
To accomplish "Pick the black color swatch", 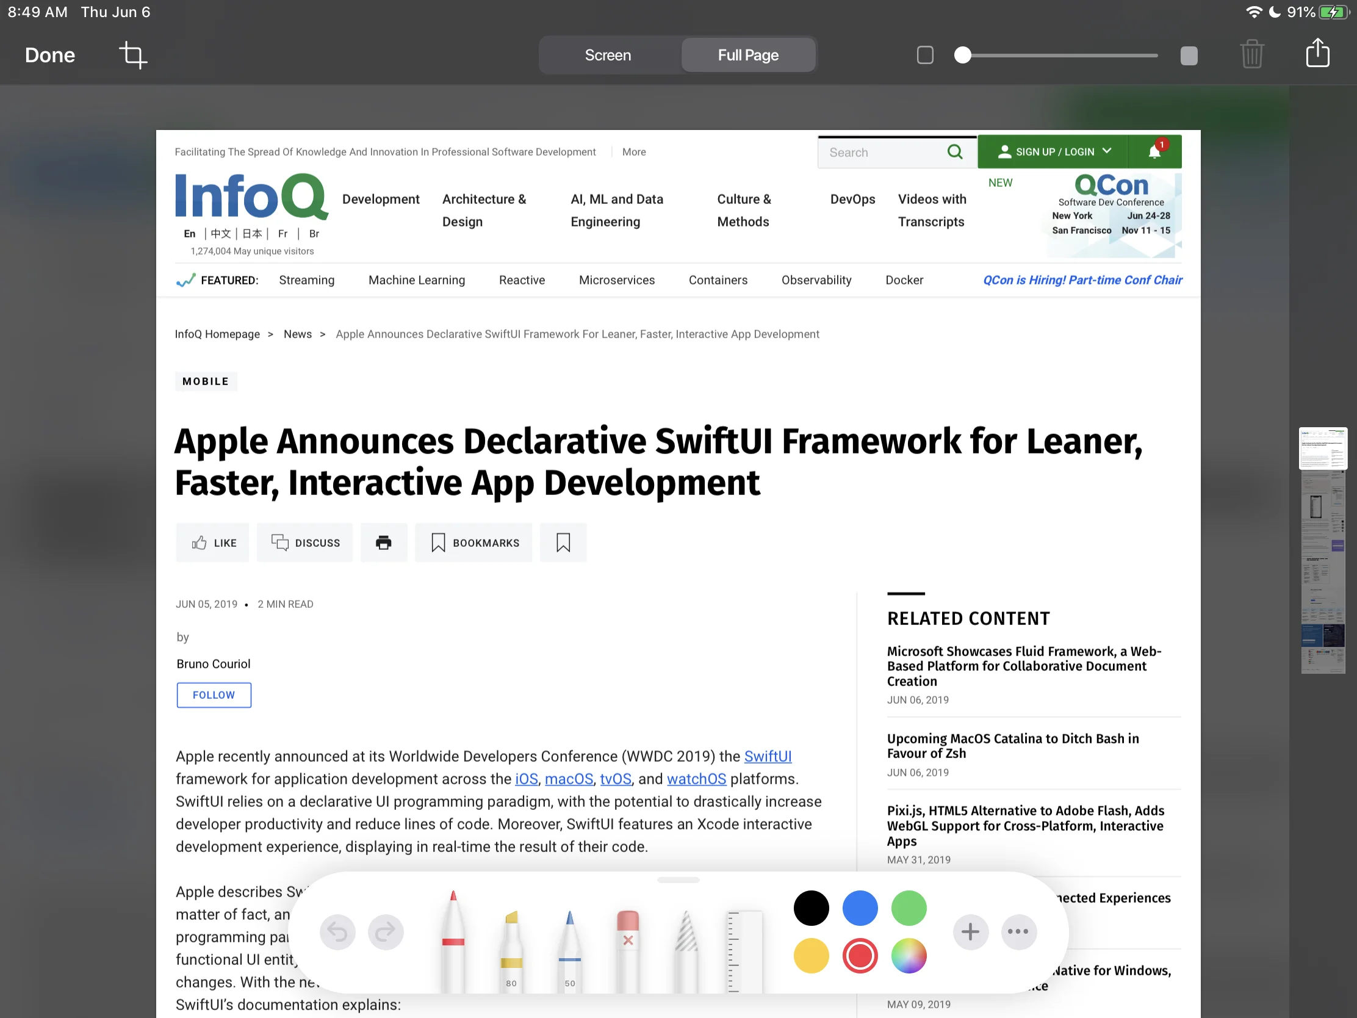I will click(x=811, y=908).
